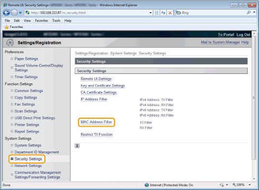Open Report Settings in the sidebar
Screen dimensions: 259x190
[27, 131]
